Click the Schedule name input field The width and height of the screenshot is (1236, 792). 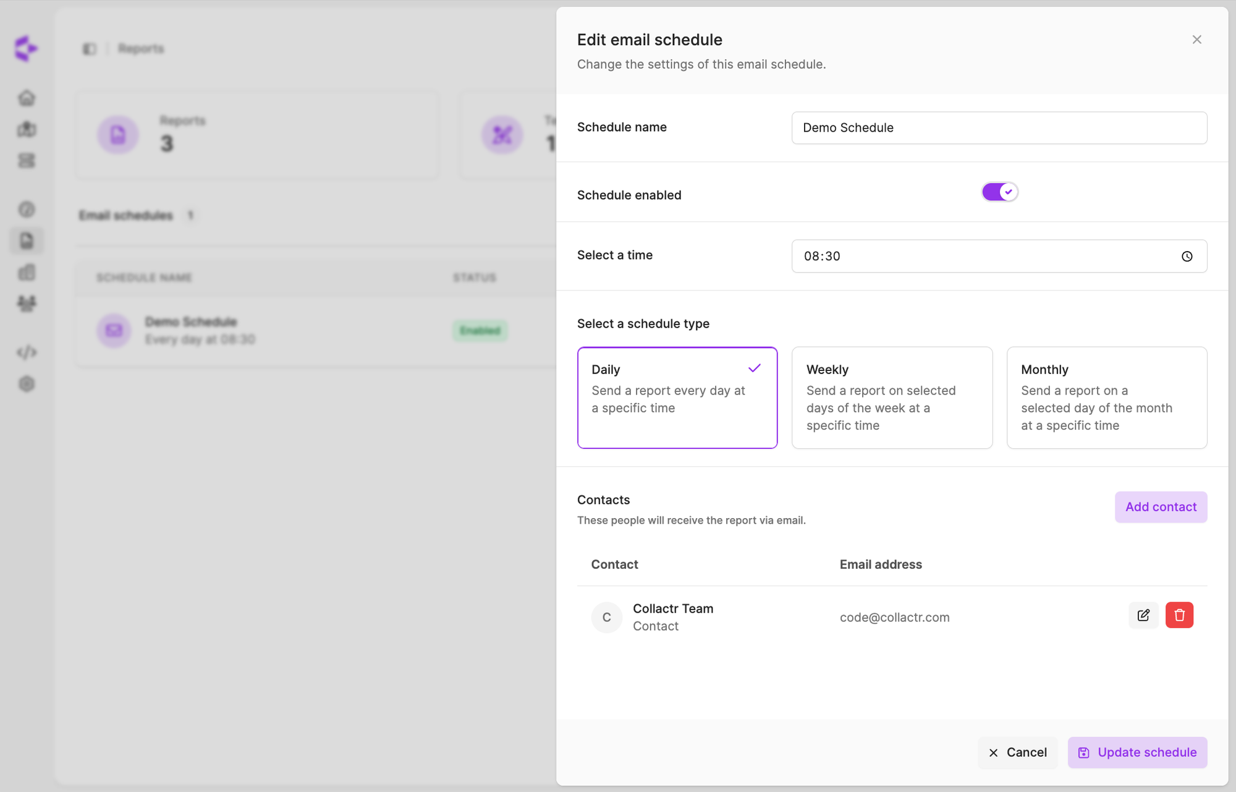click(998, 128)
